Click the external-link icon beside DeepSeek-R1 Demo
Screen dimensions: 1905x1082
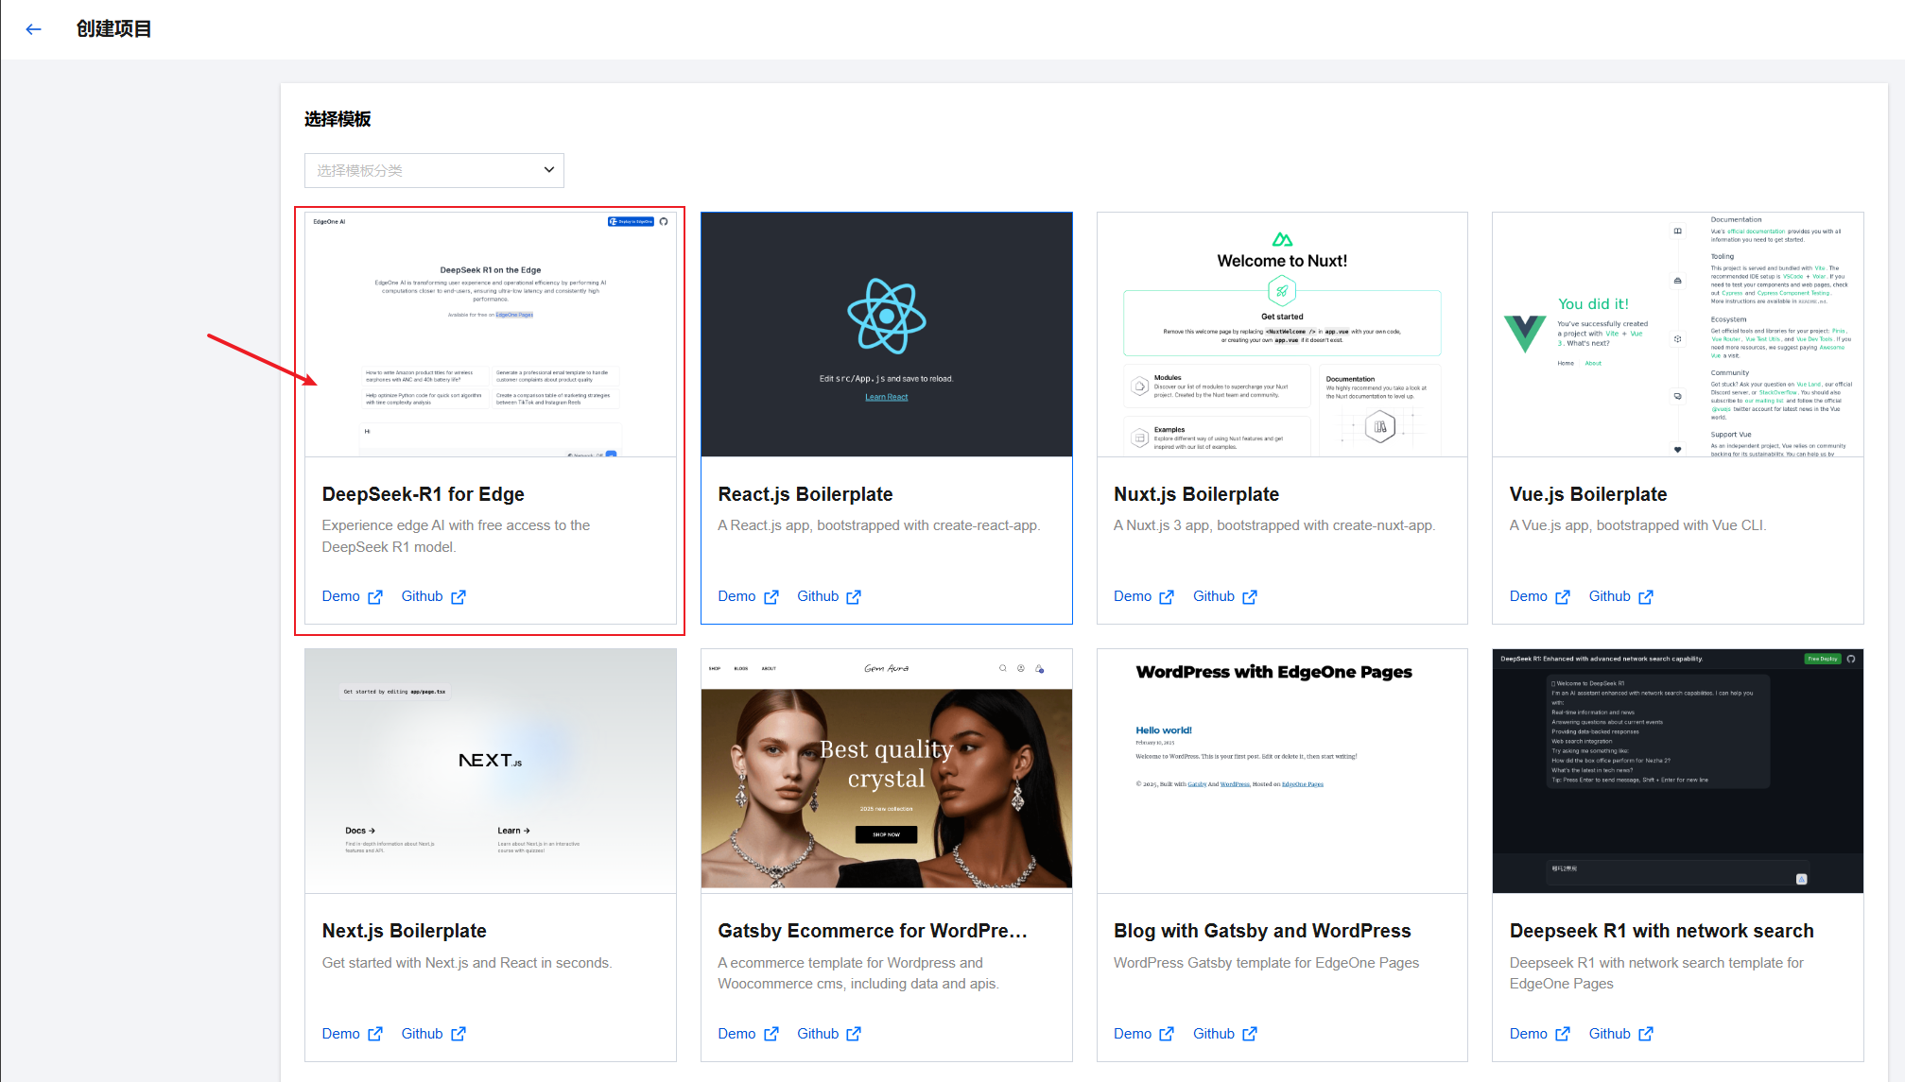click(376, 596)
